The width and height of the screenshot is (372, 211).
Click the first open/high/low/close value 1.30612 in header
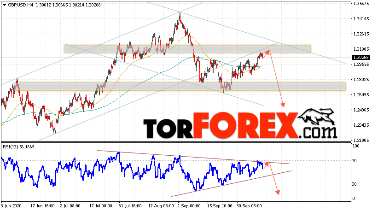coord(43,5)
